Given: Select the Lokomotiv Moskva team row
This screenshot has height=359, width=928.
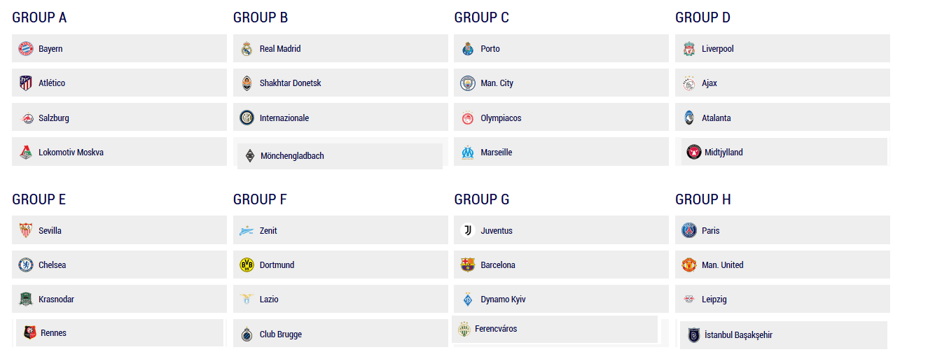Looking at the screenshot, I should click(x=120, y=152).
